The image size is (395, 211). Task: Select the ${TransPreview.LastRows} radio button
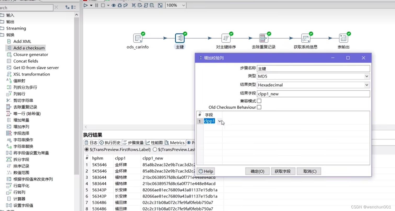click(155, 150)
